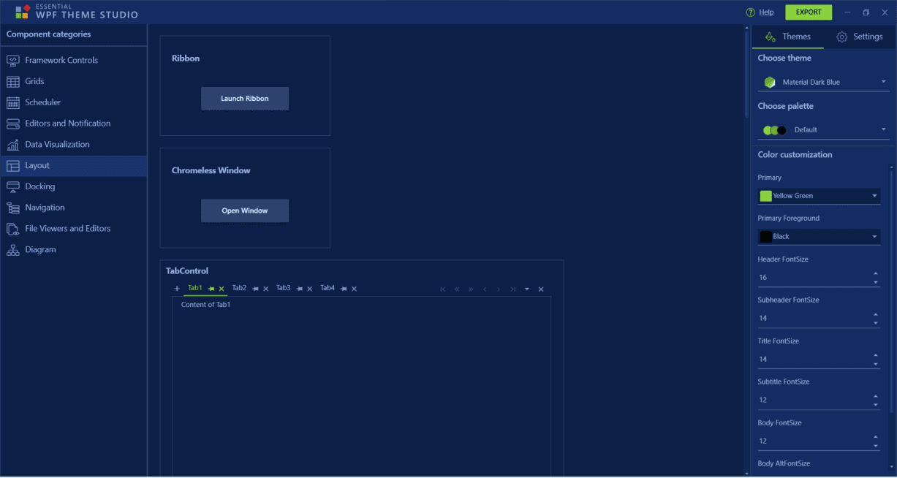Toggle the pin on Tab3

click(x=299, y=289)
